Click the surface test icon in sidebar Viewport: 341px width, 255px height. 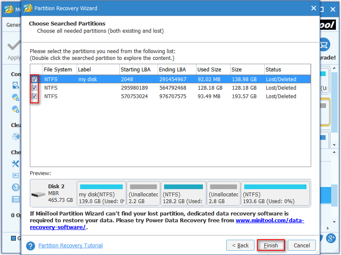pyautogui.click(x=16, y=187)
